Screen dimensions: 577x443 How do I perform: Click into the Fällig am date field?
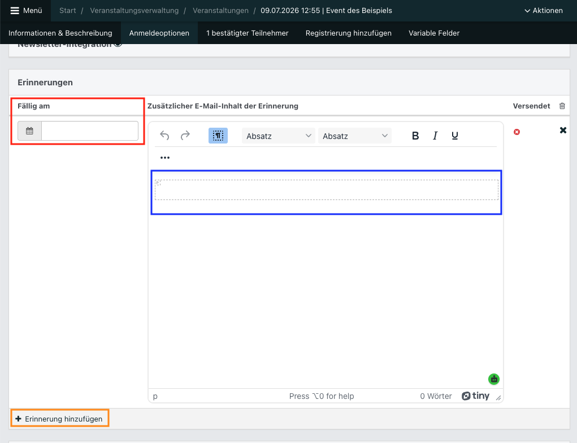point(90,131)
